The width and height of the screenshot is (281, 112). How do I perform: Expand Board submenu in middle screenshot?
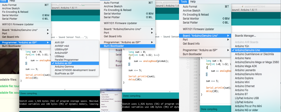pos(127,29)
